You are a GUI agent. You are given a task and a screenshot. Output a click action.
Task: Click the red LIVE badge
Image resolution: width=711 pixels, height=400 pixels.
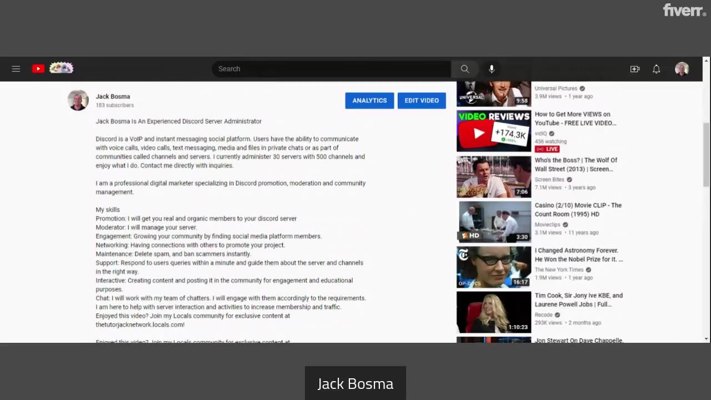[547, 149]
